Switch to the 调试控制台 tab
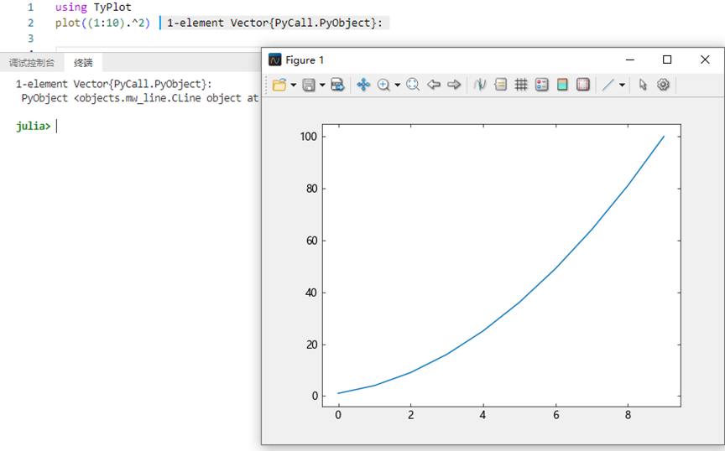725x451 pixels. tap(32, 63)
